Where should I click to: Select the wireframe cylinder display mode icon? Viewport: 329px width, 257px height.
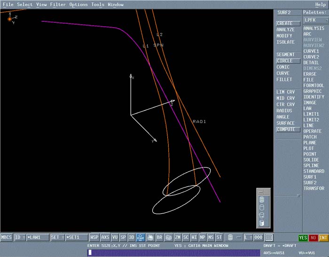[x=262, y=200]
